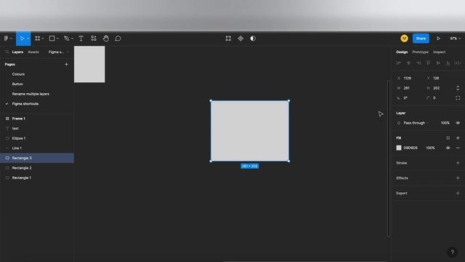This screenshot has width=465, height=262.
Task: Open the Resources tool
Action: [x=94, y=39]
